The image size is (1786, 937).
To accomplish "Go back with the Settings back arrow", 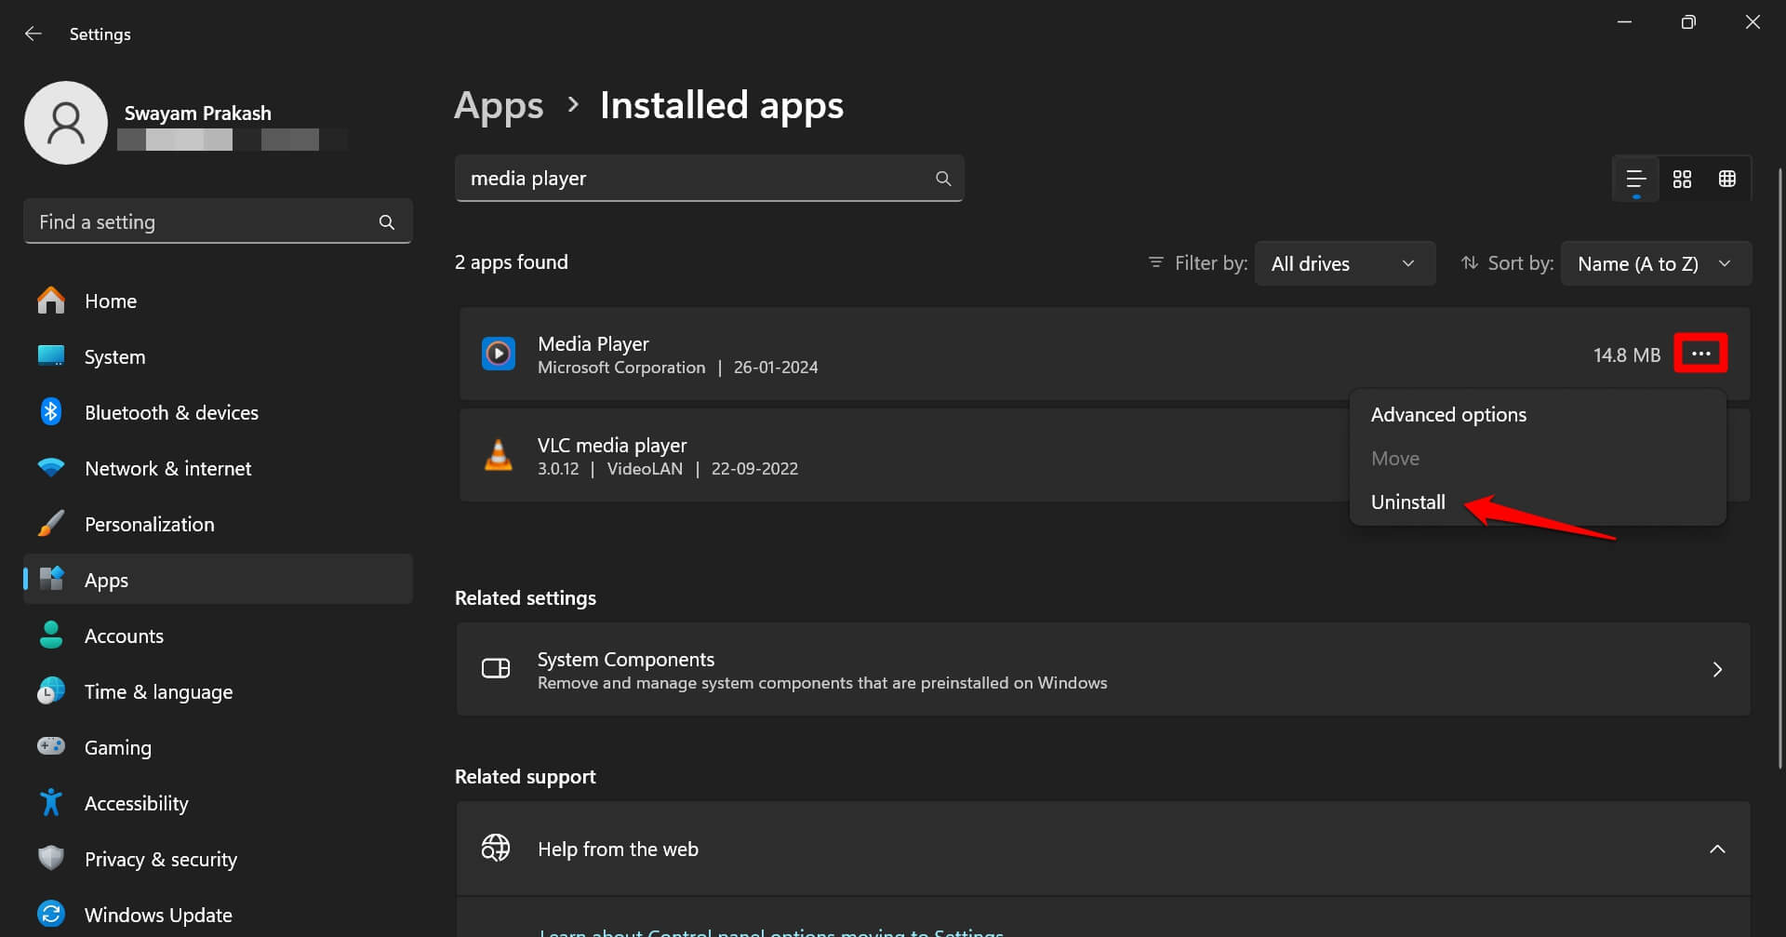I will tap(33, 33).
